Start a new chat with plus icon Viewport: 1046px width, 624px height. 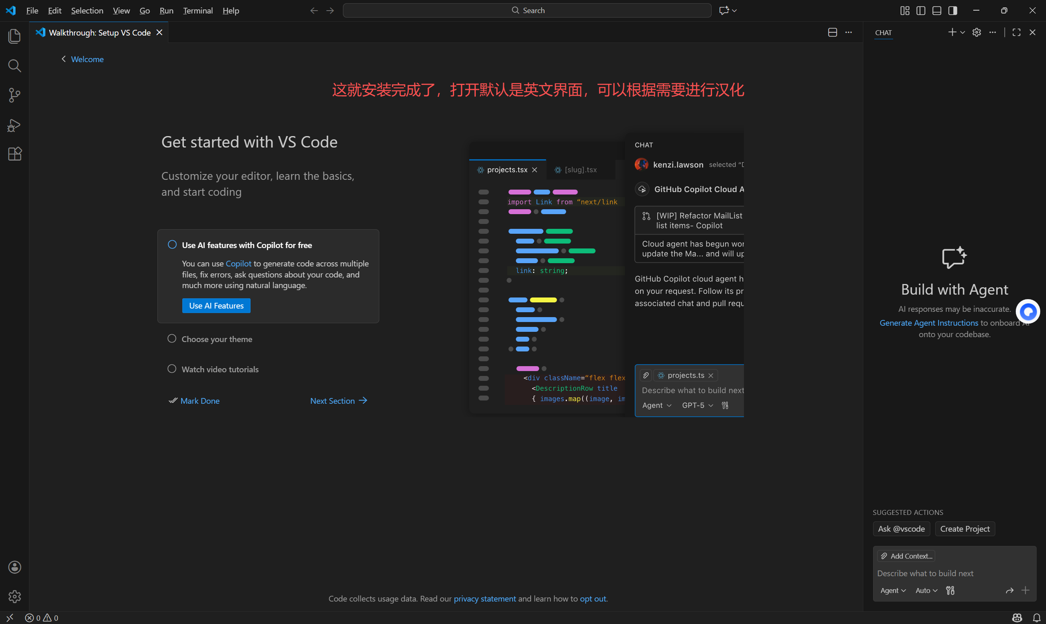pos(952,32)
